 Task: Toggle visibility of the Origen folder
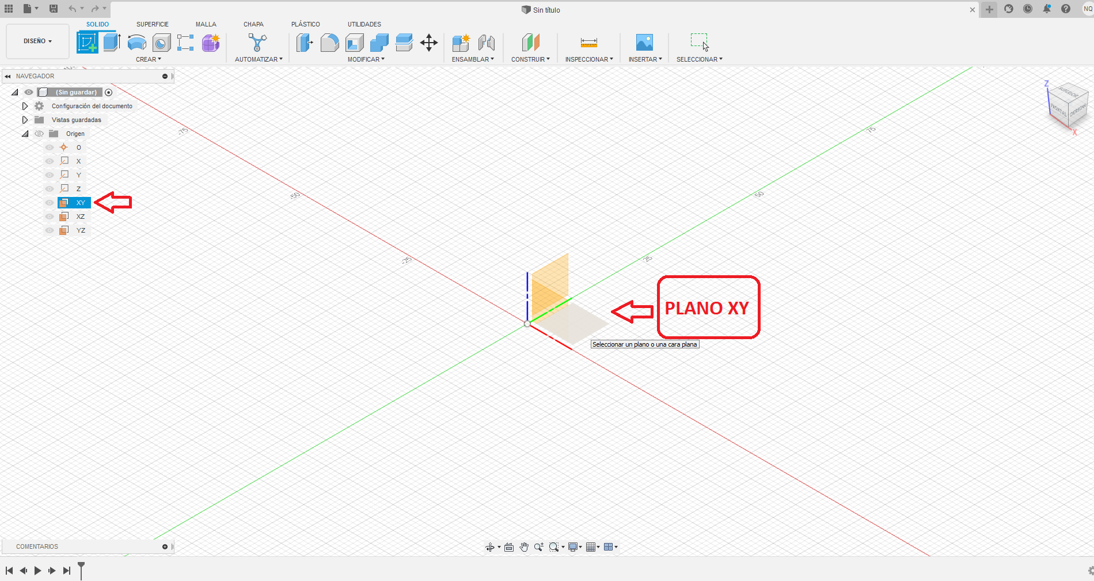click(x=39, y=134)
